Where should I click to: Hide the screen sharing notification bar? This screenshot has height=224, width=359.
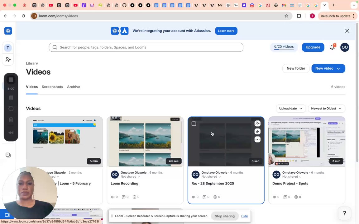pos(244,216)
